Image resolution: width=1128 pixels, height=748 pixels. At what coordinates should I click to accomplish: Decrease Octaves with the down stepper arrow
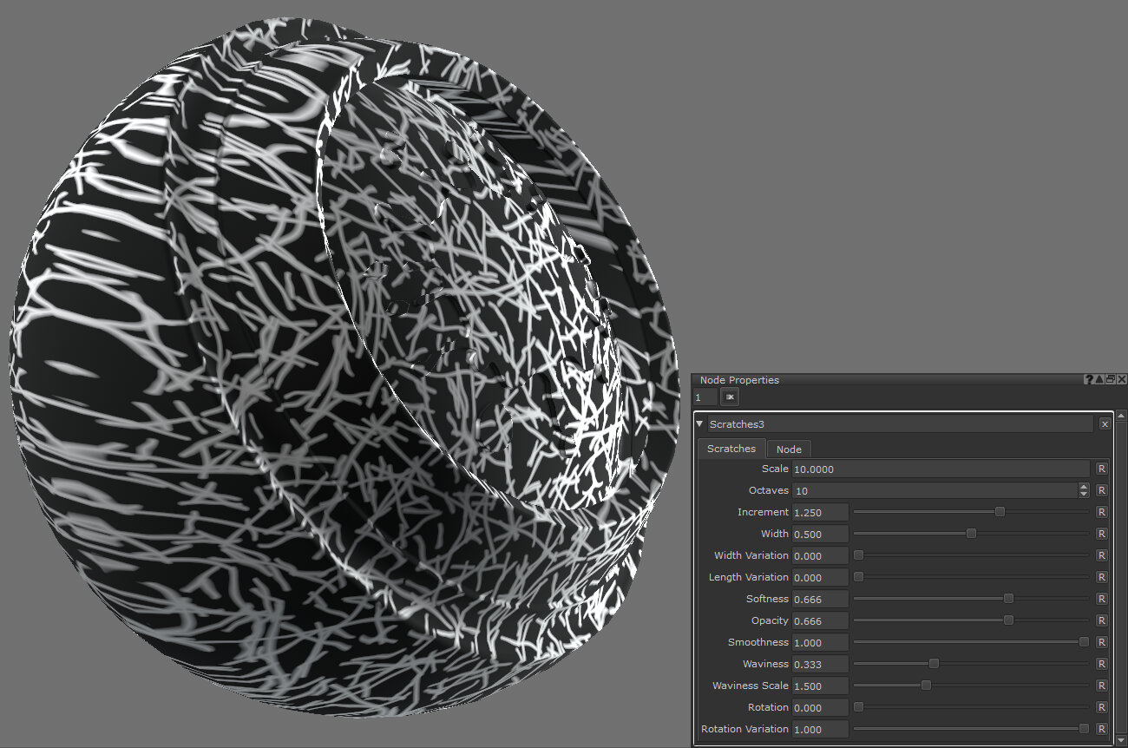(x=1084, y=495)
